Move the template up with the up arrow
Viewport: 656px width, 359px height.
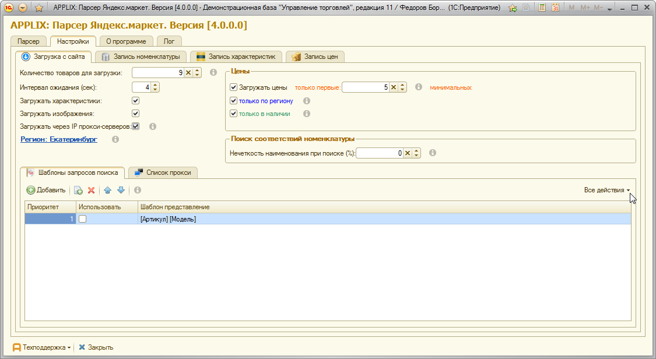click(x=107, y=190)
